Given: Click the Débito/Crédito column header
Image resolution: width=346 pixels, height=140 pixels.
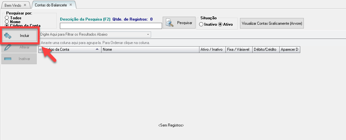Looking at the screenshot, I should [x=265, y=50].
